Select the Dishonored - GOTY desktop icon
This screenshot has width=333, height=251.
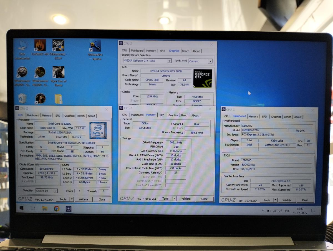pos(58,49)
